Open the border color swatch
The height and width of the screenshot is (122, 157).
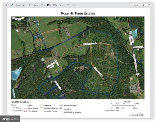click(49, 5)
